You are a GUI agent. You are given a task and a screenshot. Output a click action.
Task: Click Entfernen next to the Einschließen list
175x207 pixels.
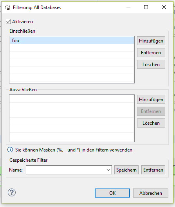(x=151, y=53)
